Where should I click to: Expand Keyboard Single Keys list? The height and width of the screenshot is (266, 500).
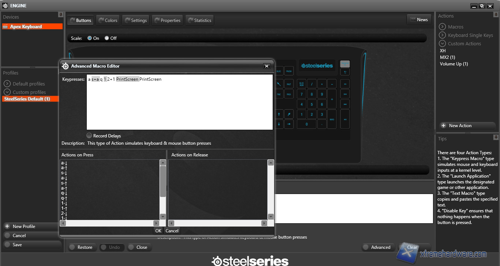click(x=442, y=35)
